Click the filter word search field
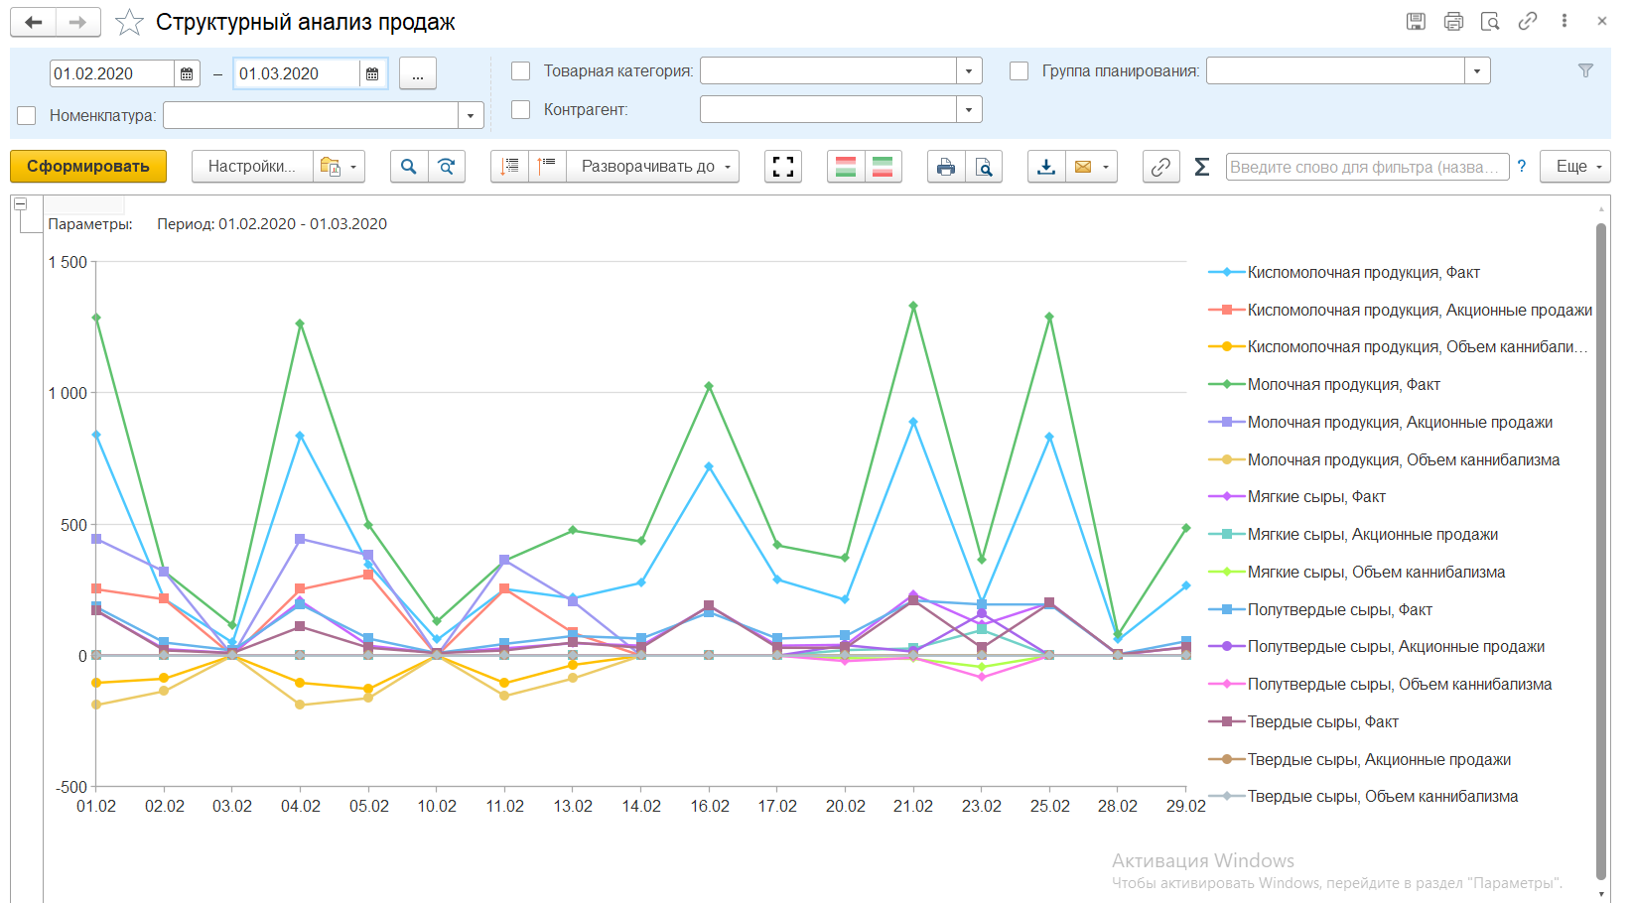 pyautogui.click(x=1366, y=167)
